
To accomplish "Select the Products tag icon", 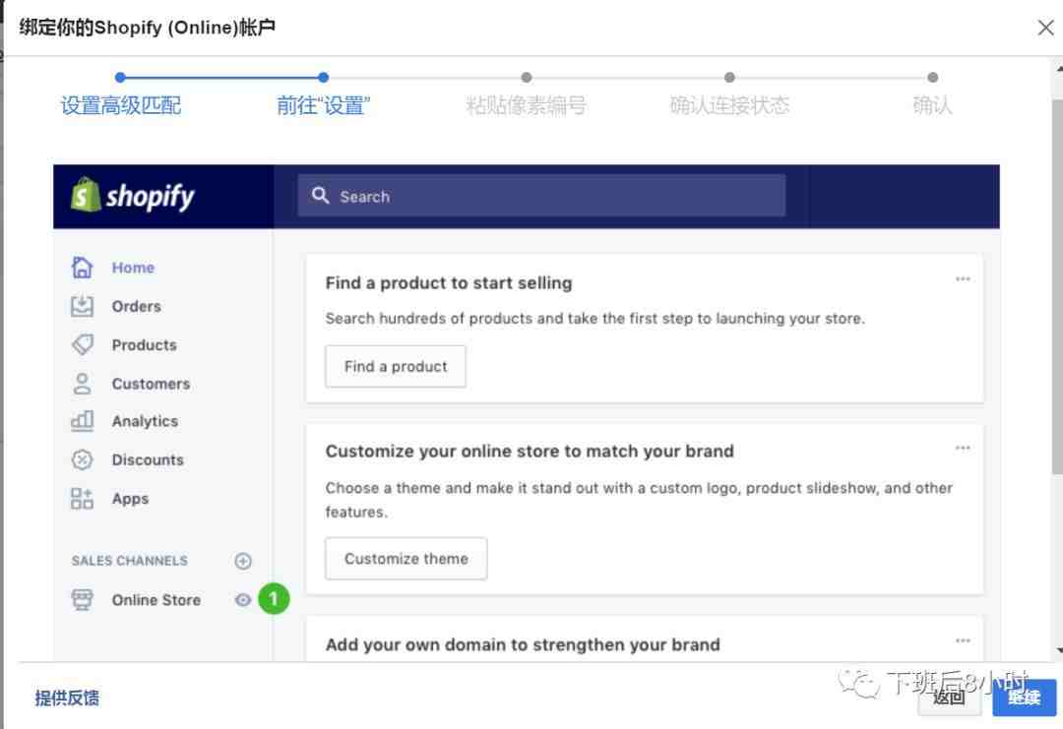I will click(83, 344).
